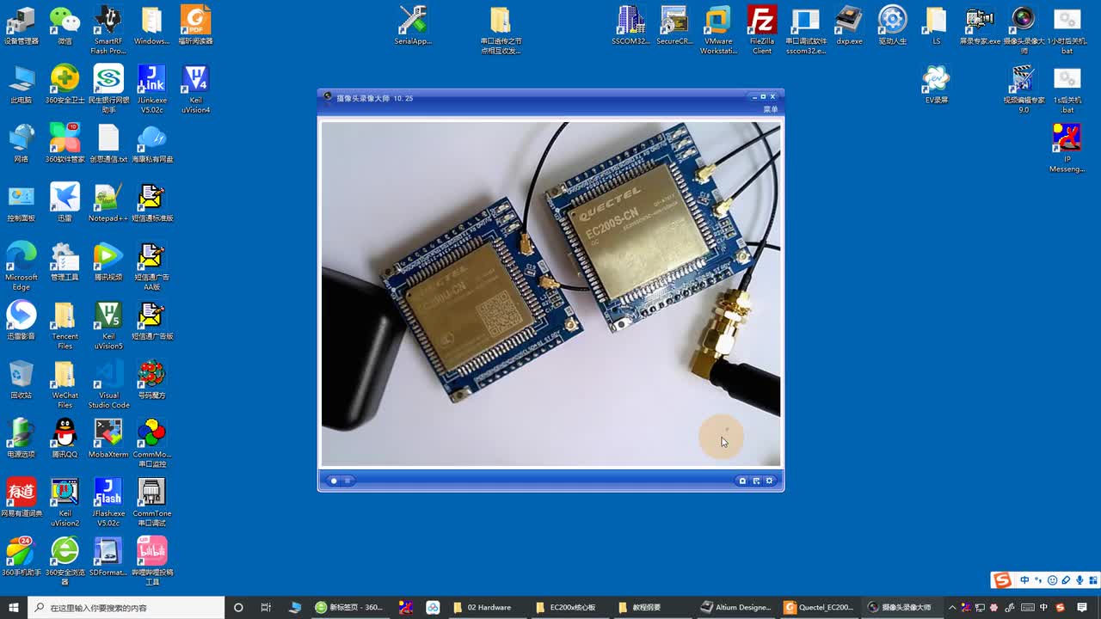The height and width of the screenshot is (619, 1101).
Task: Open the 微信 WeChat desktop icon
Action: point(65,25)
